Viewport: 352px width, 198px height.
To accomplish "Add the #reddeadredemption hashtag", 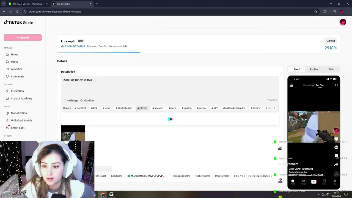I will [234, 108].
